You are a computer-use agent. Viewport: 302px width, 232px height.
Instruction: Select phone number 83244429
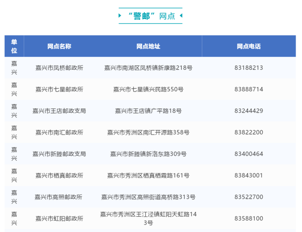pyautogui.click(x=249, y=111)
